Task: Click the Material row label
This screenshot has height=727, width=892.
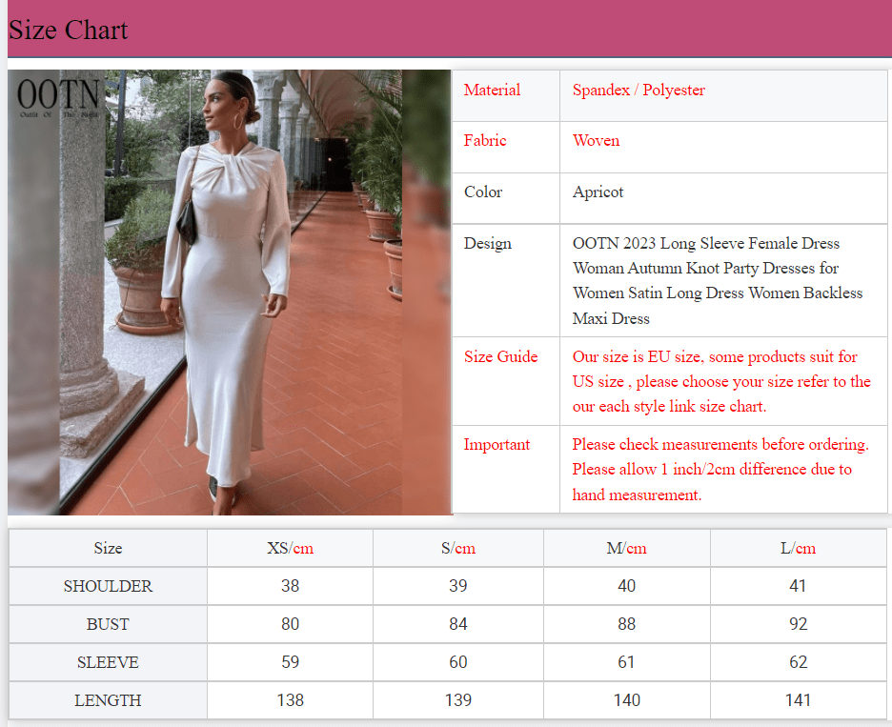Action: coord(492,90)
